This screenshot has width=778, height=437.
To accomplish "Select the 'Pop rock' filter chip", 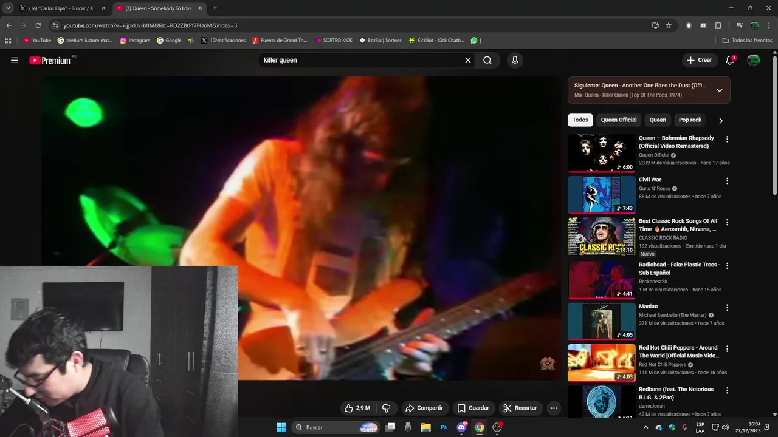I will coord(690,120).
